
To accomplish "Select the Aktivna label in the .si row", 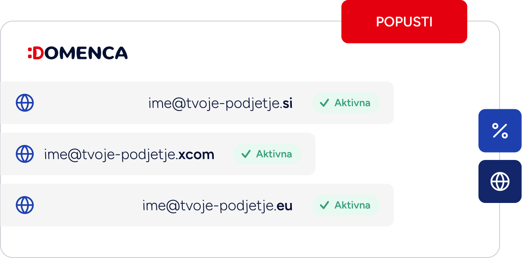I will [x=353, y=103].
